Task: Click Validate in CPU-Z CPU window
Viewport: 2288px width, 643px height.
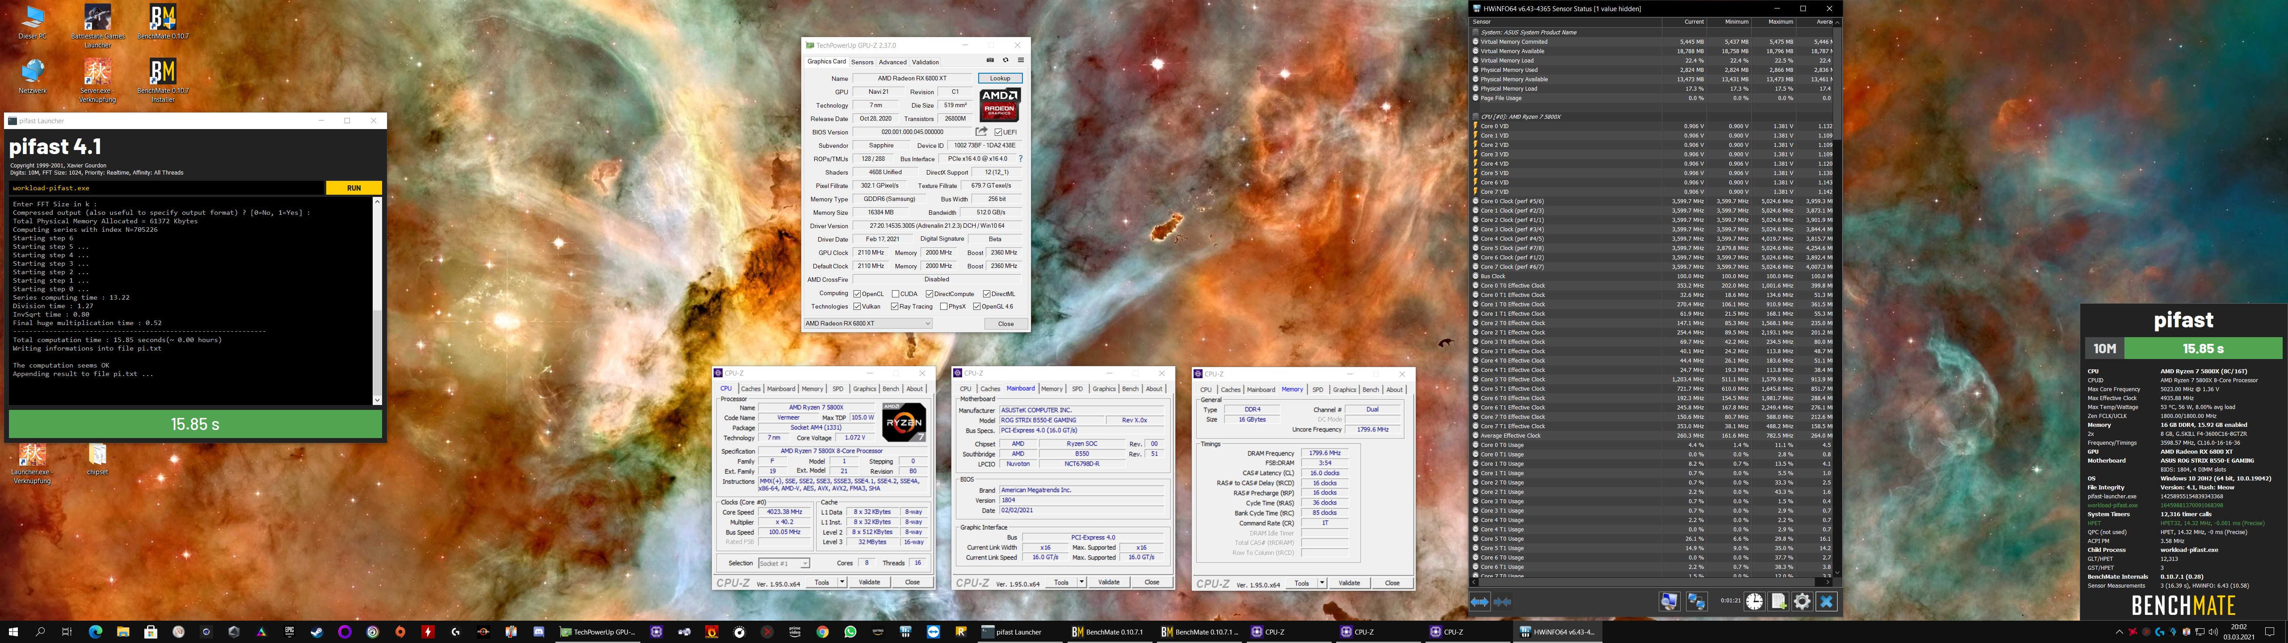Action: pos(870,583)
